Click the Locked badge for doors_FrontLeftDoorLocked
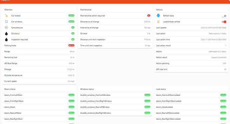The height and width of the screenshot is (124, 230). click(223, 95)
